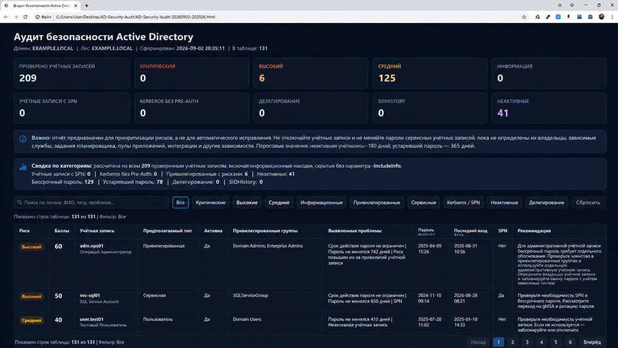The width and height of the screenshot is (618, 348).
Task: Focus the account search input field
Action: click(x=91, y=203)
